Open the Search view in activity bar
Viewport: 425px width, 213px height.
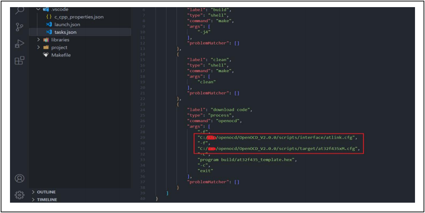point(20,11)
